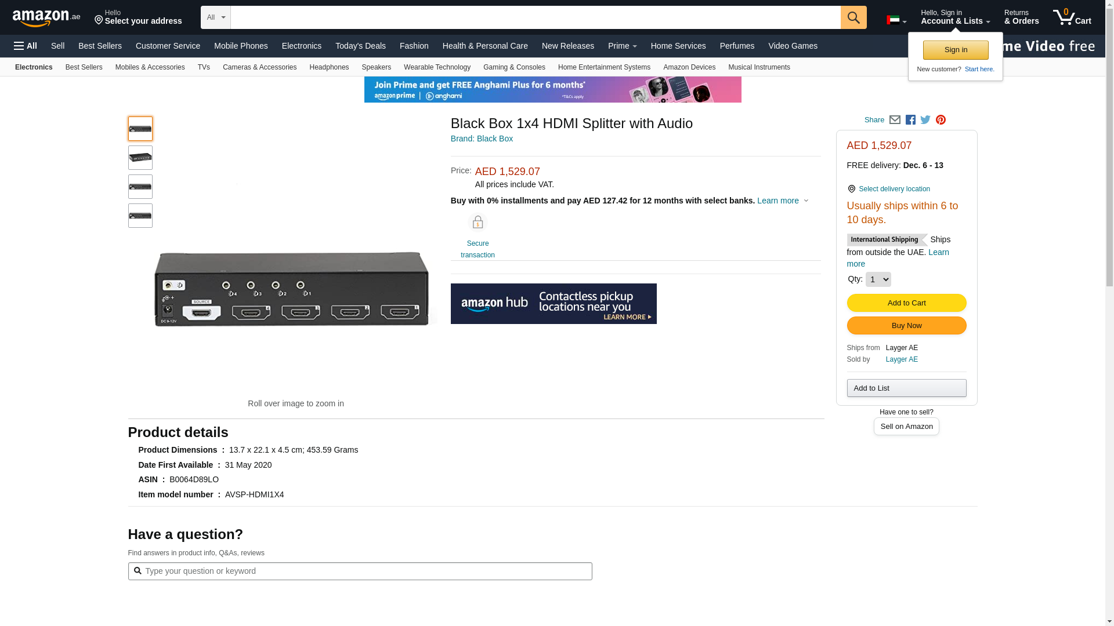Image resolution: width=1114 pixels, height=626 pixels.
Task: Open the quantity Qty dropdown
Action: pos(878,279)
